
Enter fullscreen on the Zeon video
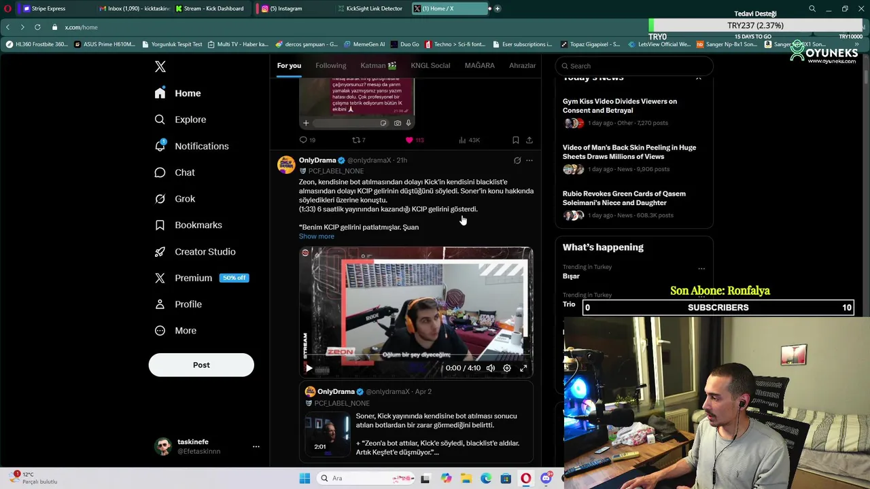coord(523,368)
